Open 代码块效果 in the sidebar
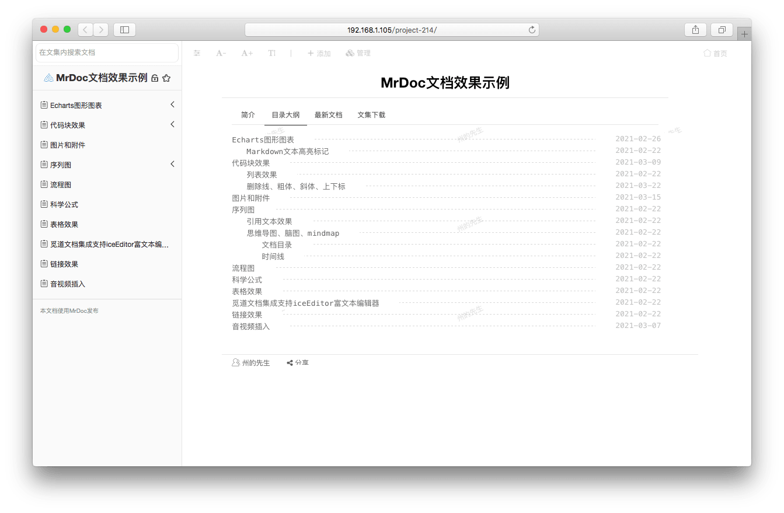The image size is (784, 513). 68,125
